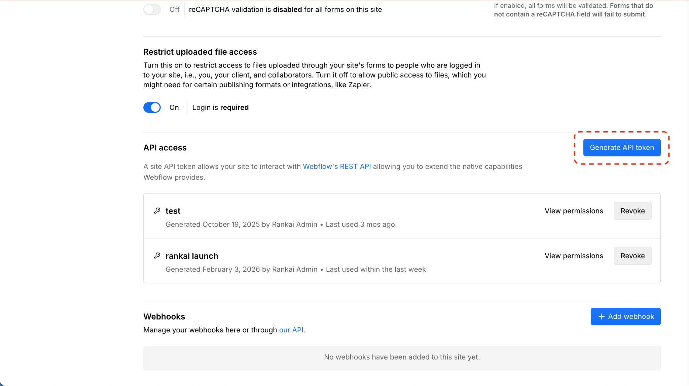Click the key icon beside rankai launch token
The height and width of the screenshot is (386, 689).
coord(157,256)
